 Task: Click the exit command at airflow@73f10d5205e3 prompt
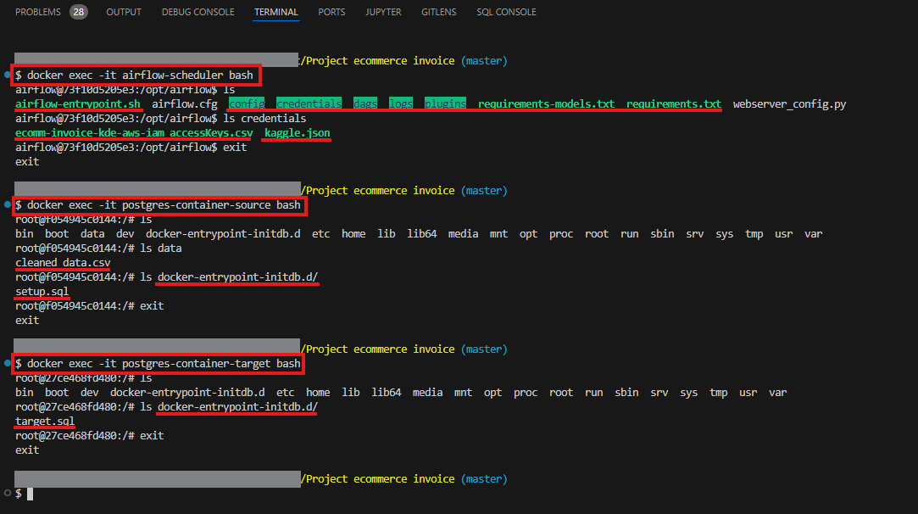tap(235, 147)
